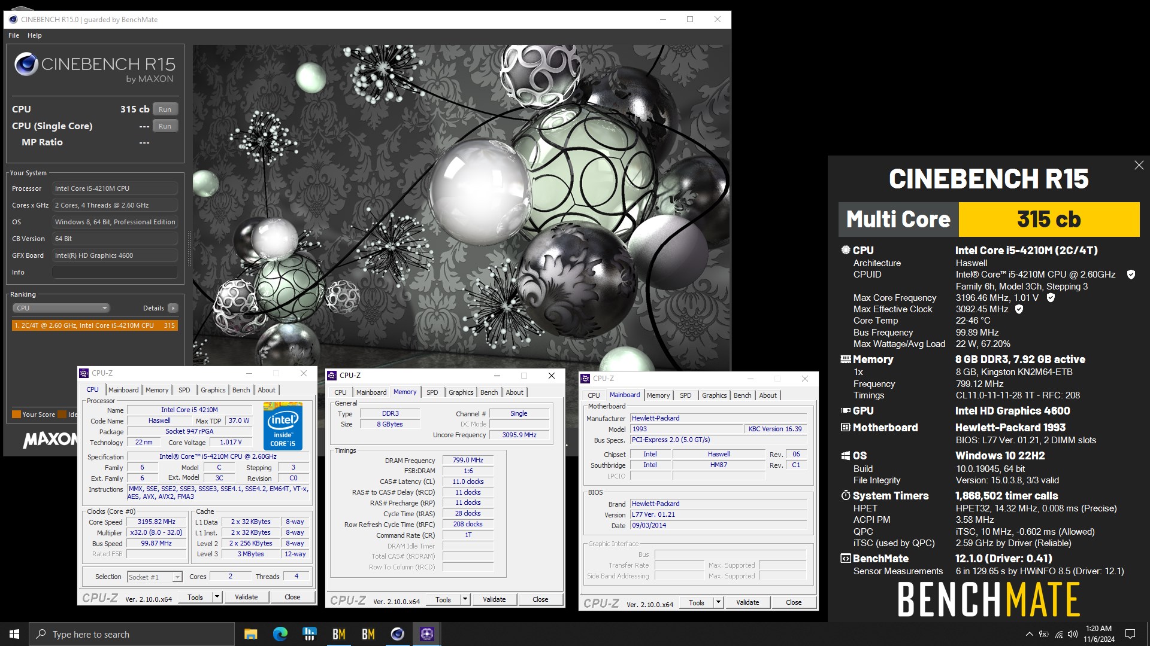Click Tools button in first CPU-Z window

point(195,597)
